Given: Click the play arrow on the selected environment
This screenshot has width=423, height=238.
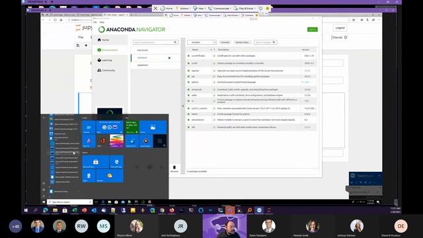Looking at the screenshot, I should click(x=169, y=58).
